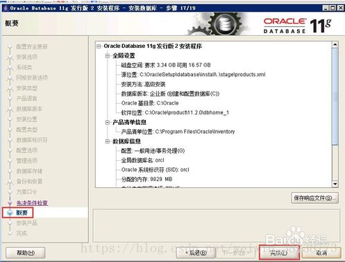Open help with the 帮助(H) button
Viewport: 345px width, 262px height.
pos(26,253)
